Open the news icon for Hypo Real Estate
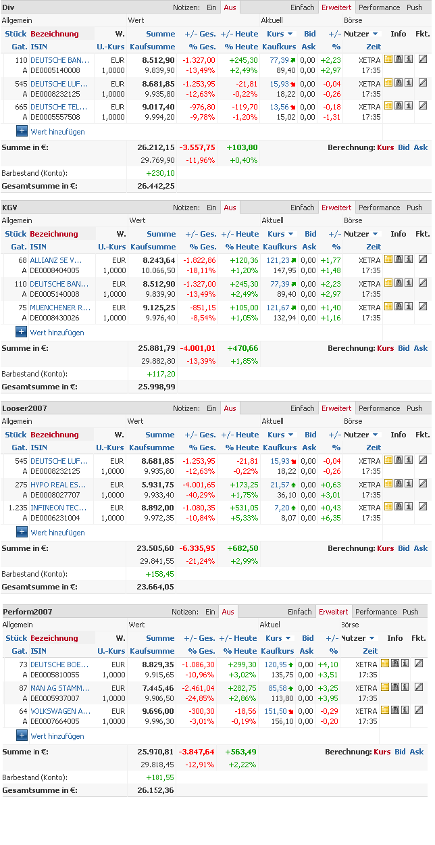This screenshot has height=845, width=435. (x=399, y=484)
